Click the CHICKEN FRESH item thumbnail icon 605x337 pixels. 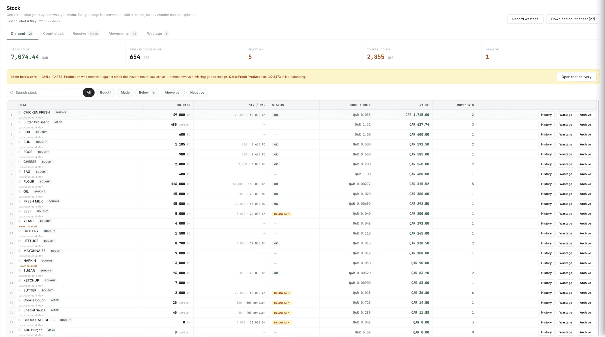(20, 112)
